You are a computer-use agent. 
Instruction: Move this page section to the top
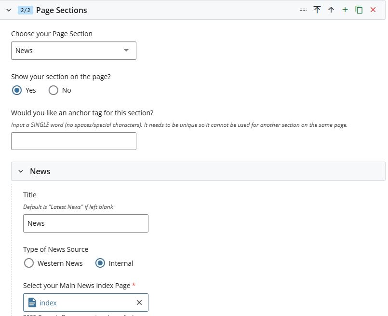(x=317, y=10)
